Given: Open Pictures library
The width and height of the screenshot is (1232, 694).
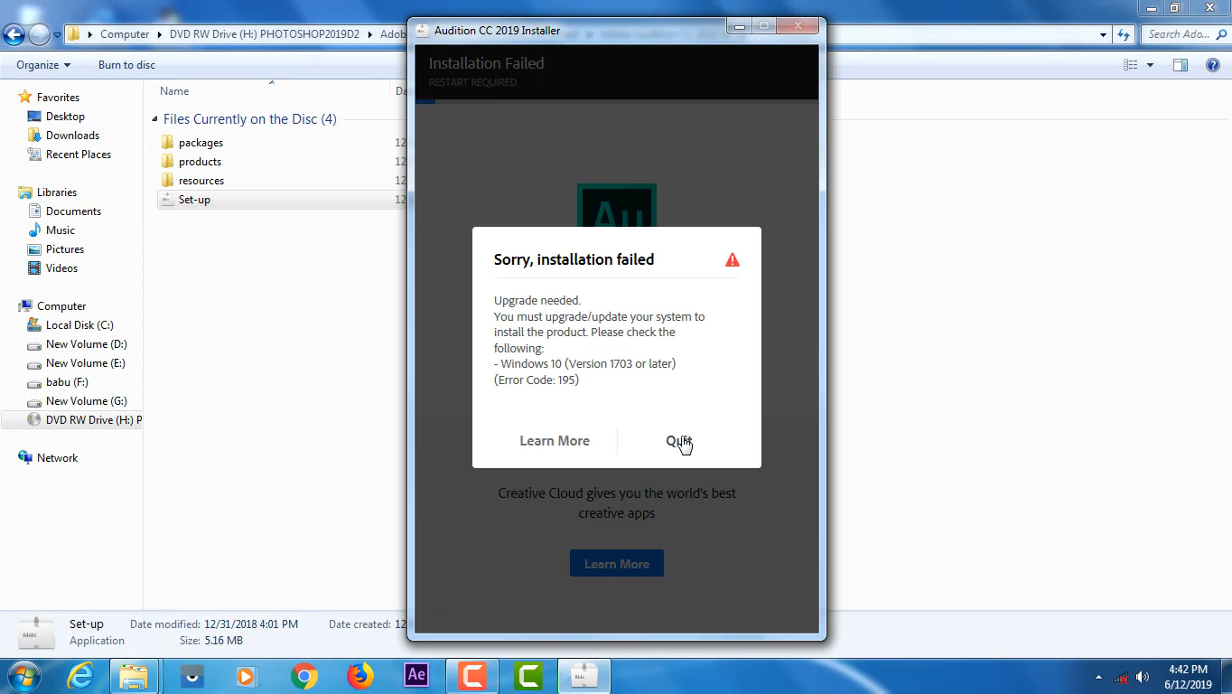Looking at the screenshot, I should coord(65,249).
